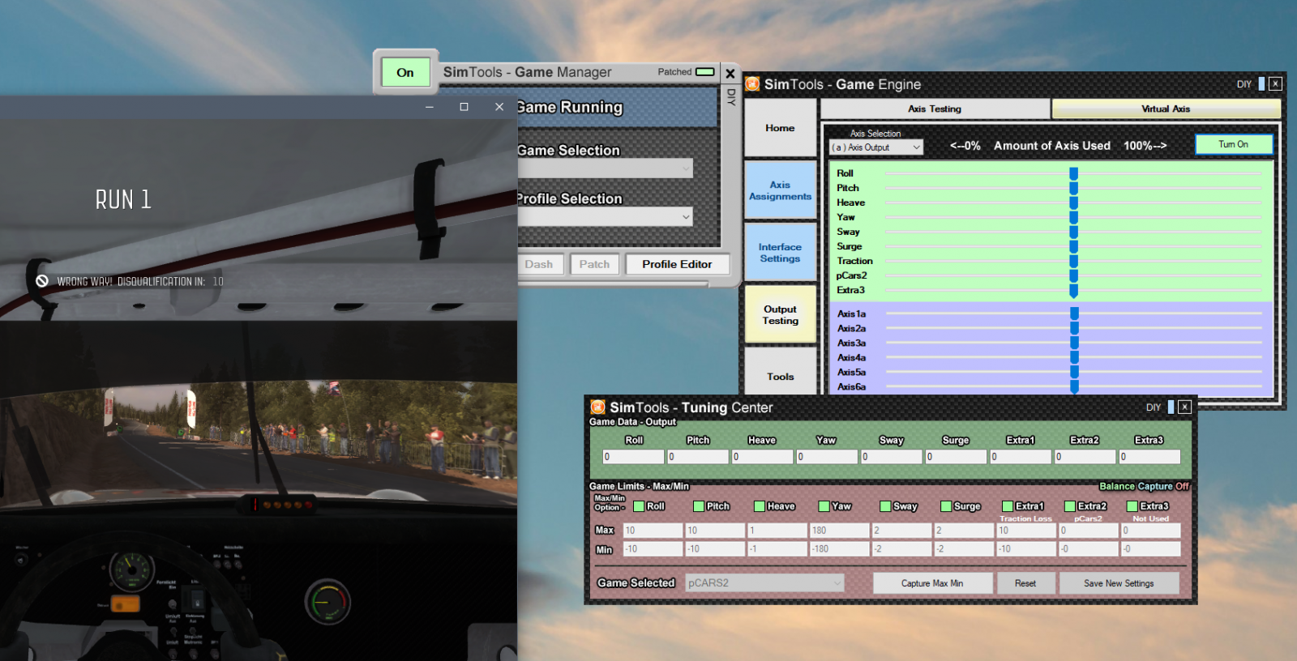Click the Sway Min limit field showing -2
This screenshot has height=661, width=1297.
[x=901, y=548]
